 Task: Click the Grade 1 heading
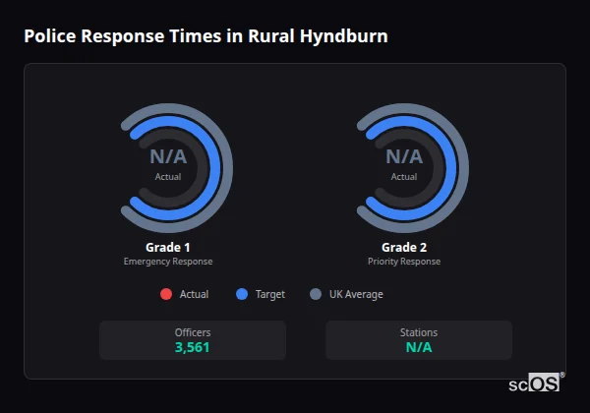click(168, 247)
